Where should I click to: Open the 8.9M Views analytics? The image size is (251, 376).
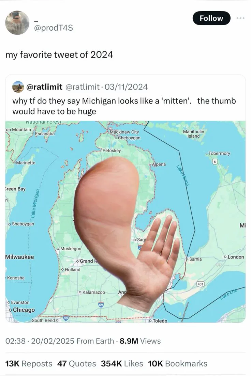[140, 341]
